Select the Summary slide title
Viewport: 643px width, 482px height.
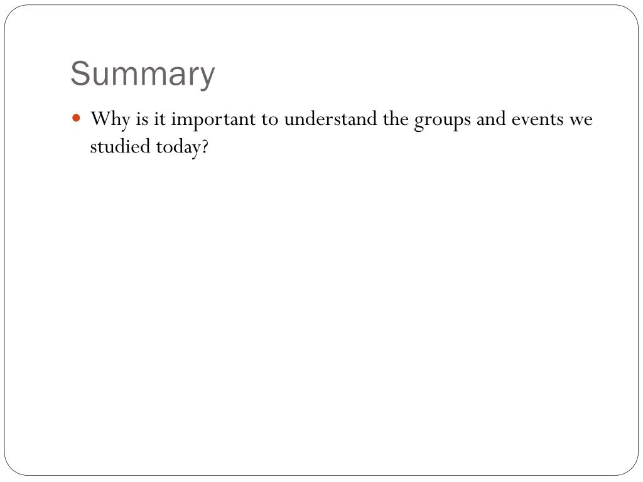tap(143, 75)
